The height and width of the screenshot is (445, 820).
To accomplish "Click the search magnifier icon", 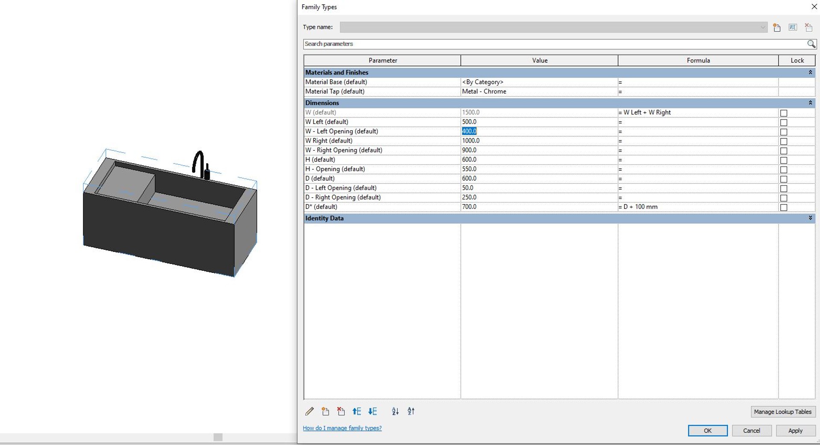I will pos(811,44).
